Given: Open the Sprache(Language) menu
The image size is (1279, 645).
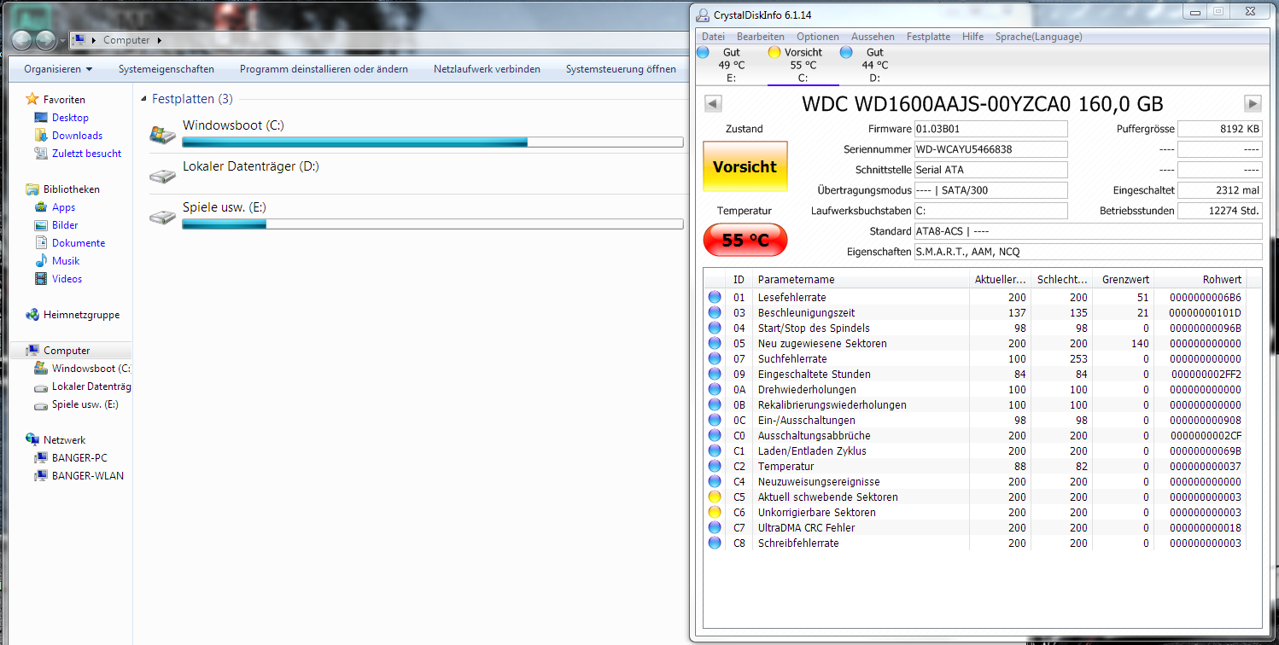Looking at the screenshot, I should pyautogui.click(x=1039, y=37).
